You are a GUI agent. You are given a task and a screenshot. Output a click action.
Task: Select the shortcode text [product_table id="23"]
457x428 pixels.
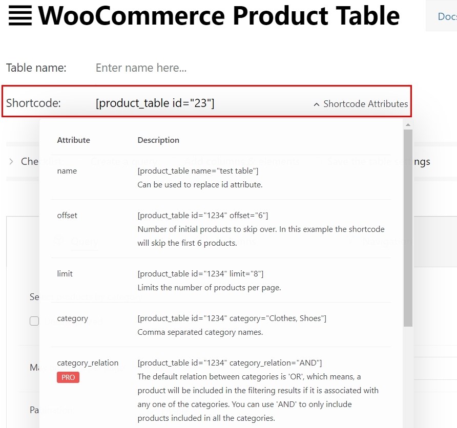pyautogui.click(x=155, y=103)
